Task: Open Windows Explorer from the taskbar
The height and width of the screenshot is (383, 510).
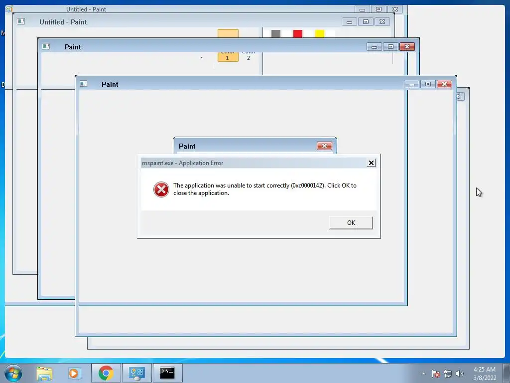Action: [x=44, y=373]
